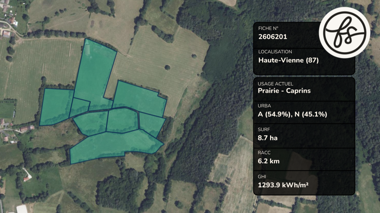The width and height of the screenshot is (380, 213).
Task: Click the SURF label
Action: pyautogui.click(x=264, y=129)
